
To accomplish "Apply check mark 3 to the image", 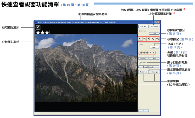I will click(x=149, y=39).
